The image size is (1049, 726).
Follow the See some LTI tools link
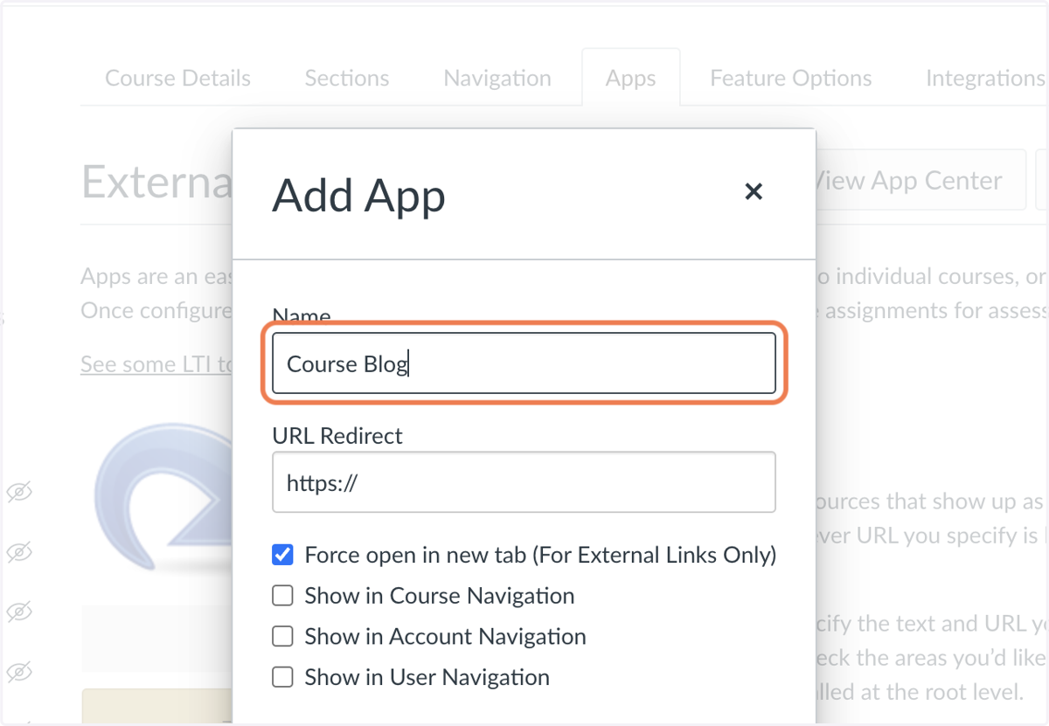click(157, 364)
